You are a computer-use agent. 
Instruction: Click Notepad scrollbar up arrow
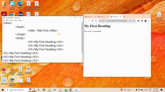(82, 22)
